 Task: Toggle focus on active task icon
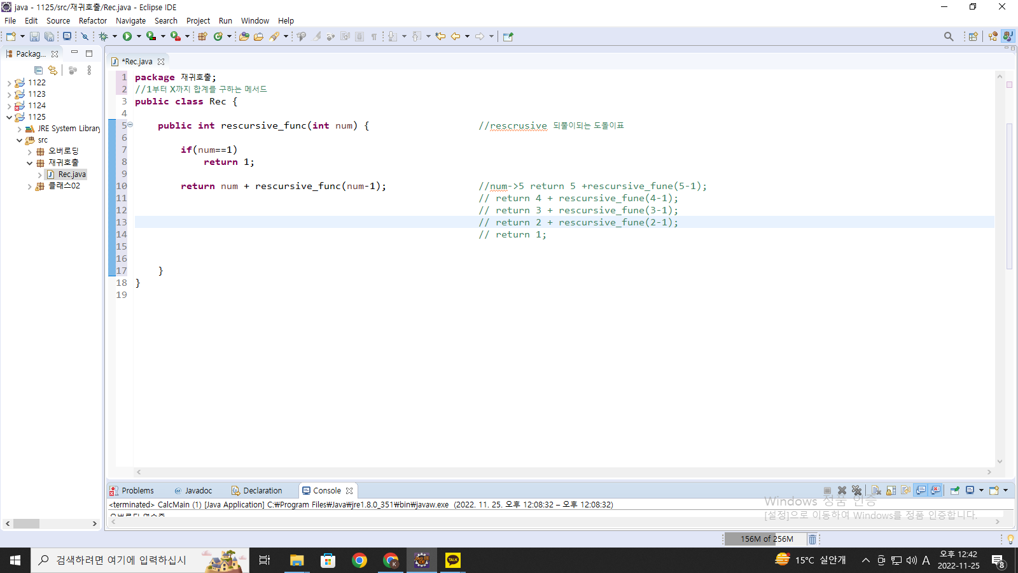73,71
